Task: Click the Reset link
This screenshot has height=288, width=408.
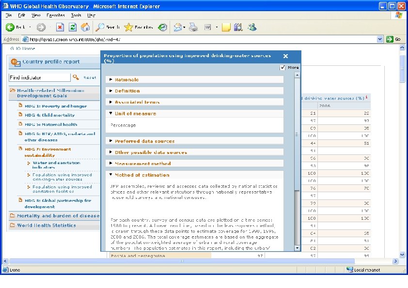Action: click(90, 77)
